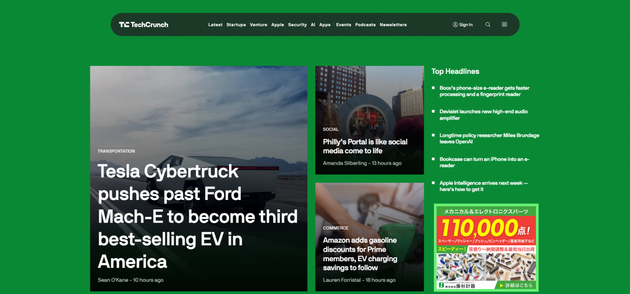Screen dimensions: 630x294
Task: Open author Amanda Silberling's page
Action: (x=345, y=163)
